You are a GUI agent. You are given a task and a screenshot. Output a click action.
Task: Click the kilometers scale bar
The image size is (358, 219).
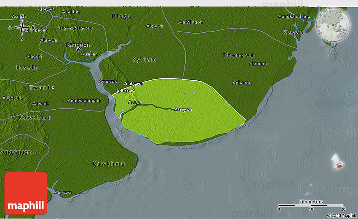pyautogui.click(x=311, y=206)
